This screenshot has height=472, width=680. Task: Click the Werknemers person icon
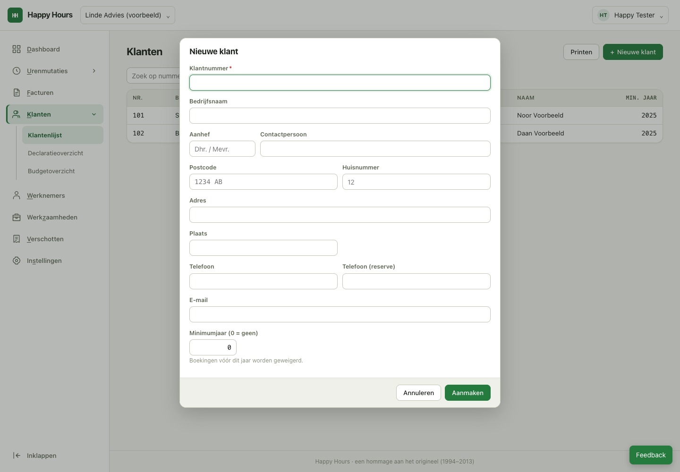[x=17, y=195]
